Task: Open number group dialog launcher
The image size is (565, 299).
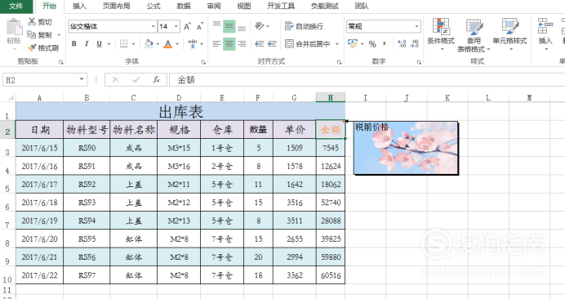Action: click(419, 62)
